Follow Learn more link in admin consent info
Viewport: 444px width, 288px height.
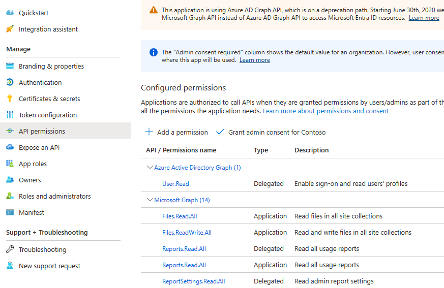[x=255, y=60]
